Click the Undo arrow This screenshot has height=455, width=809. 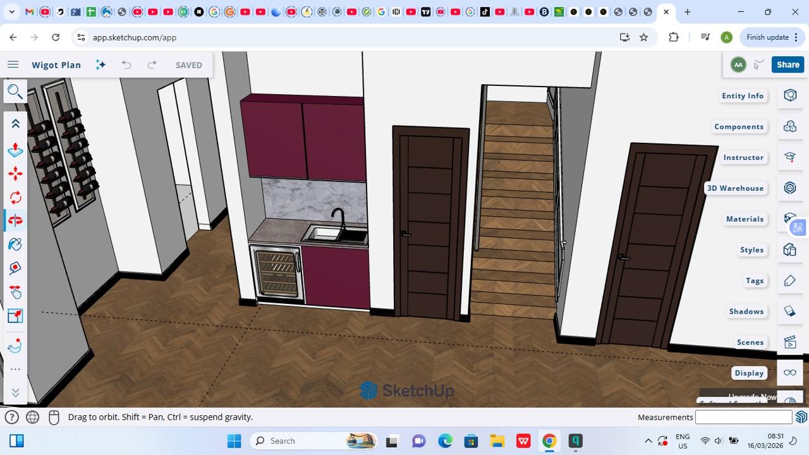click(126, 64)
